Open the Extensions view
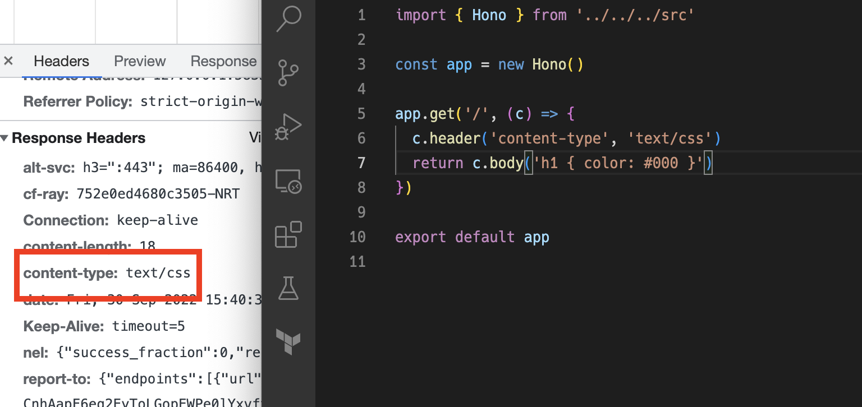The height and width of the screenshot is (407, 862). click(x=288, y=235)
